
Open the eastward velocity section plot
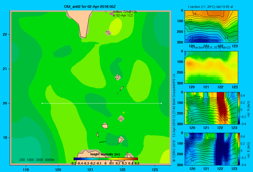pos(211,149)
